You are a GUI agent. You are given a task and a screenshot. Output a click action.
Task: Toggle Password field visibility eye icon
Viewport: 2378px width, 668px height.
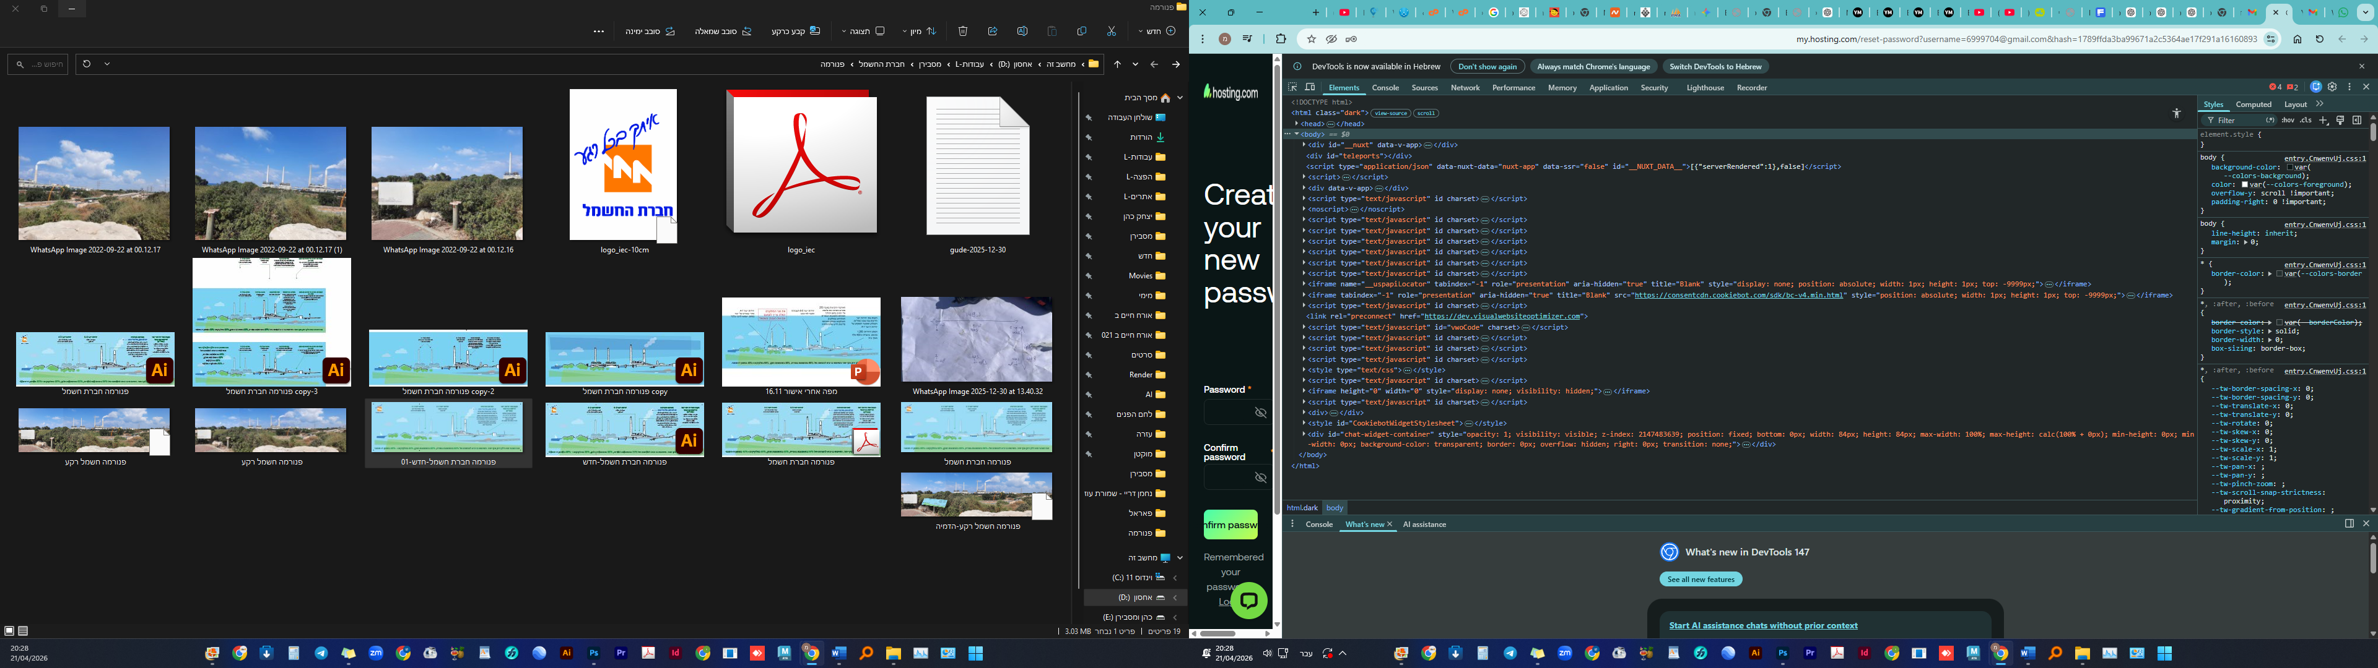1260,413
